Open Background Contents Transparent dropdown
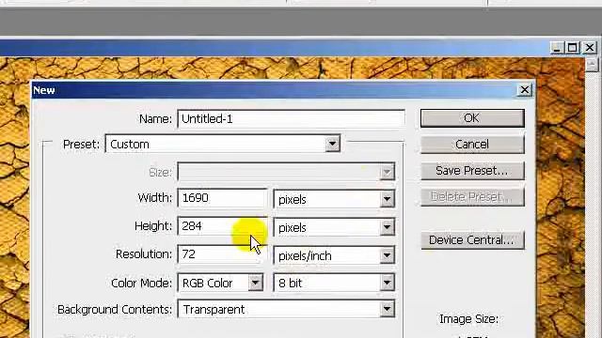This screenshot has height=338, width=602. 286,309
